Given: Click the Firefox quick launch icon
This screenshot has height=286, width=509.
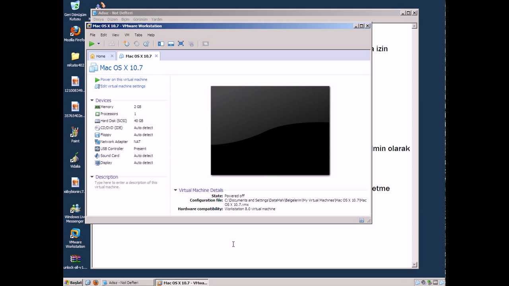Looking at the screenshot, I should [x=95, y=283].
